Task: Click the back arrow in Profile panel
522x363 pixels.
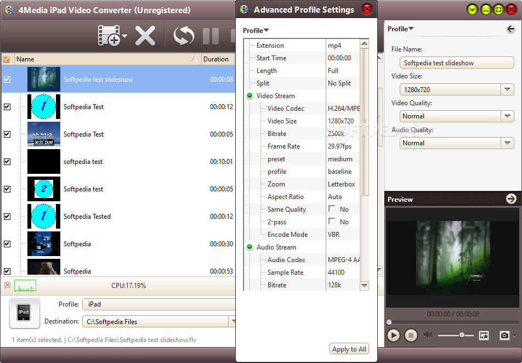Action: pos(510,29)
